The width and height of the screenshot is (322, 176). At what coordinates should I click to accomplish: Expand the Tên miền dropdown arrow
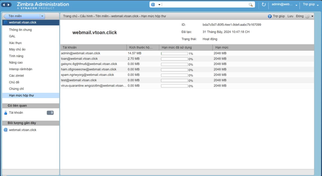click(42, 16)
